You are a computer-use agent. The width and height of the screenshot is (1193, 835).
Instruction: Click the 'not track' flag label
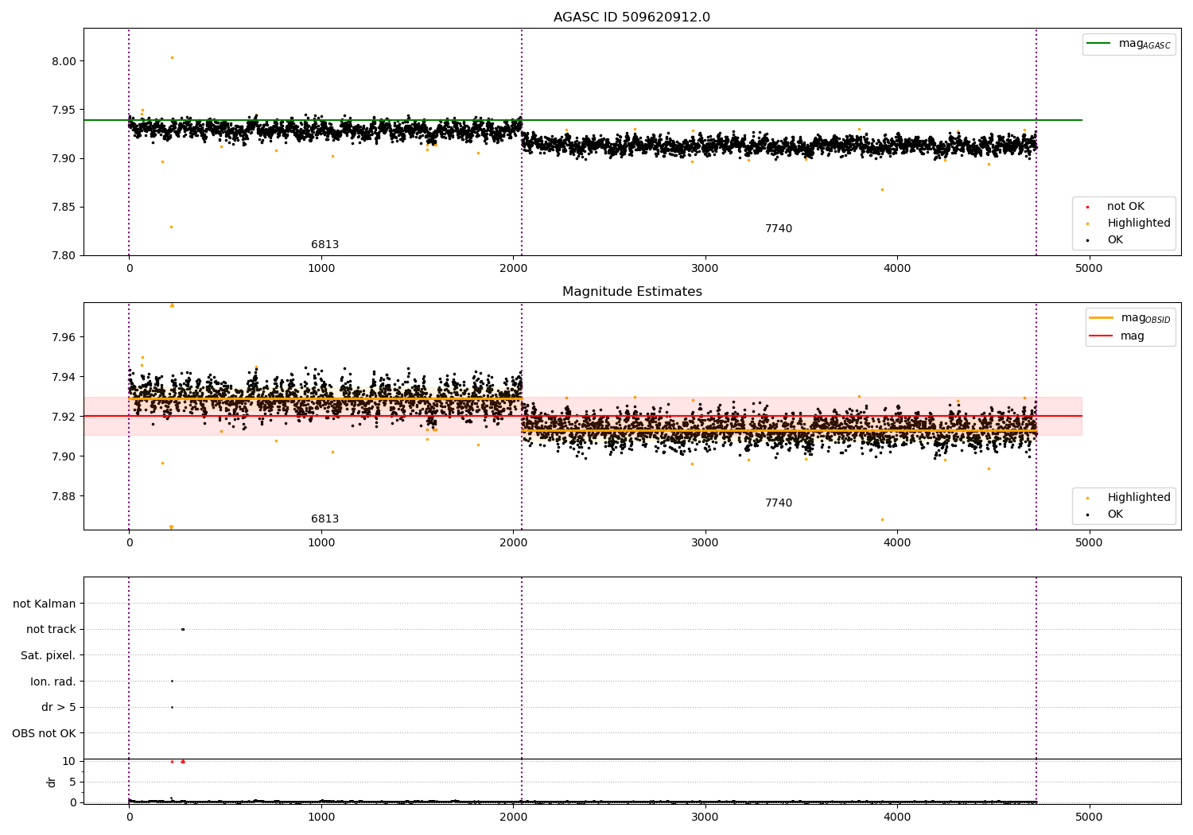51,629
